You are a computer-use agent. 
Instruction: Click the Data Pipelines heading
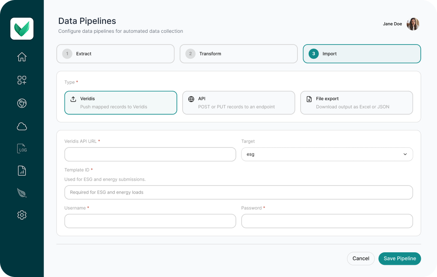[87, 21]
